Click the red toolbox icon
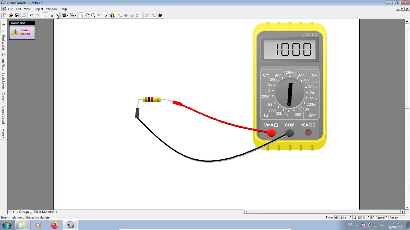 point(160,15)
